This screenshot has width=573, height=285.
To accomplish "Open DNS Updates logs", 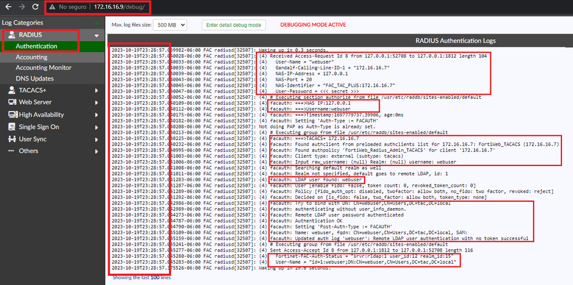I will coord(35,78).
